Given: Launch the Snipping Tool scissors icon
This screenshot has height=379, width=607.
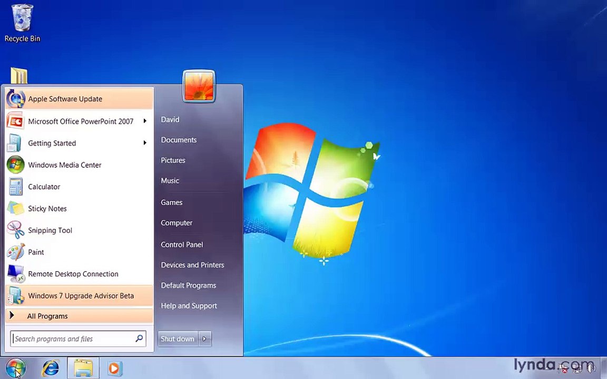Looking at the screenshot, I should (x=15, y=231).
